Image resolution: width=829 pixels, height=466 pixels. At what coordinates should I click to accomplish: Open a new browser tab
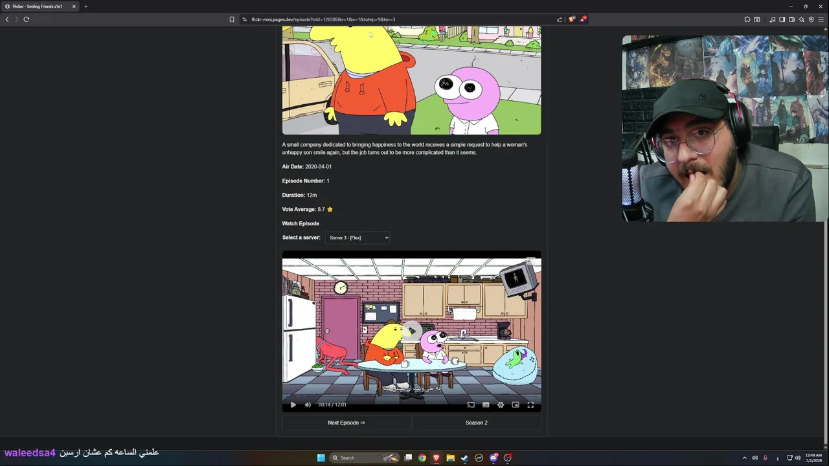tap(85, 6)
